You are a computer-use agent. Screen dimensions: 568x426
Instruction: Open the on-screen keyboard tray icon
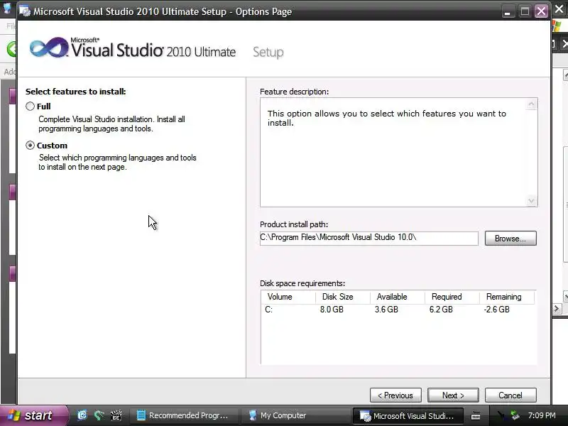click(x=476, y=416)
